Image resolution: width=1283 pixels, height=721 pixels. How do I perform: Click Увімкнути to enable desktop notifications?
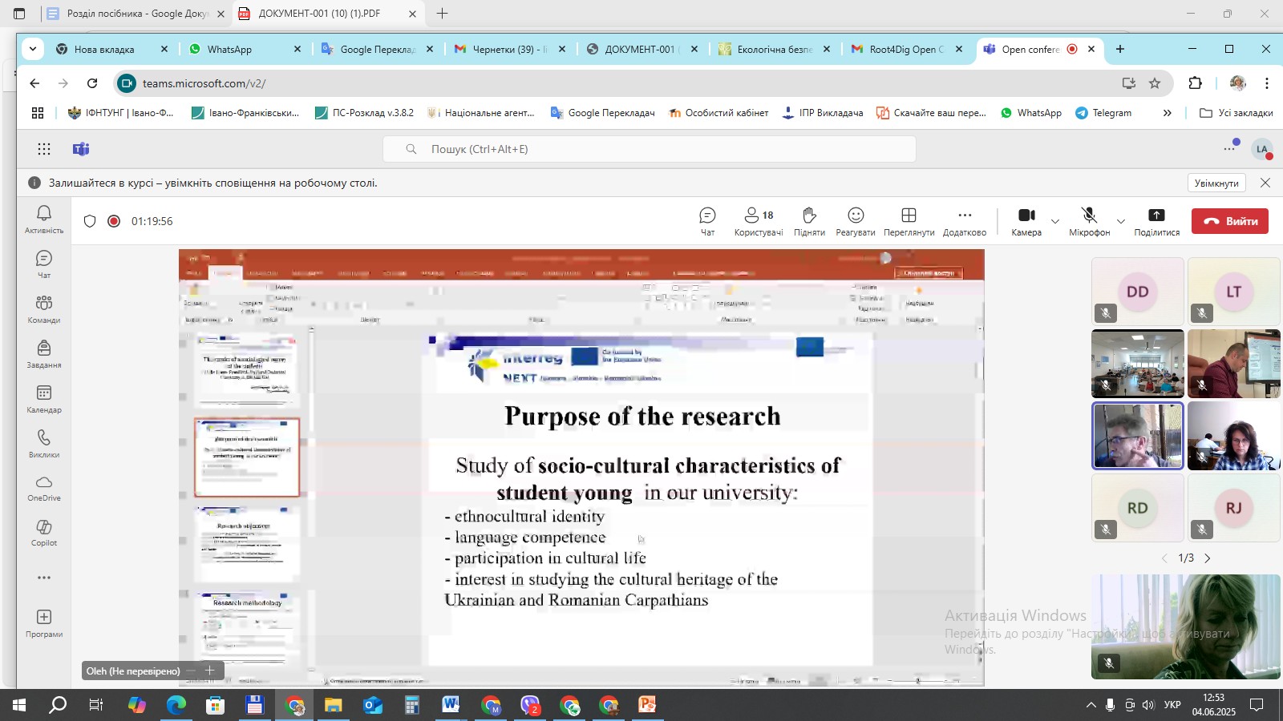[x=1216, y=183]
